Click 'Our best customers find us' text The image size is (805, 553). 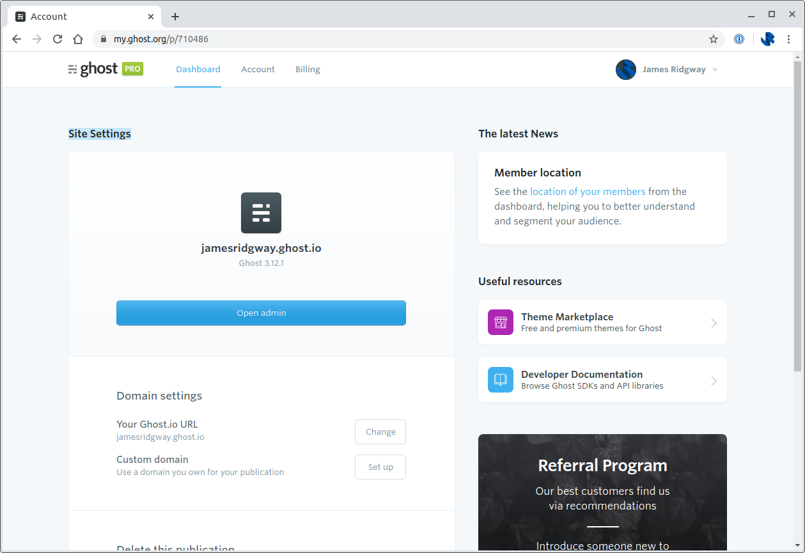click(x=602, y=491)
